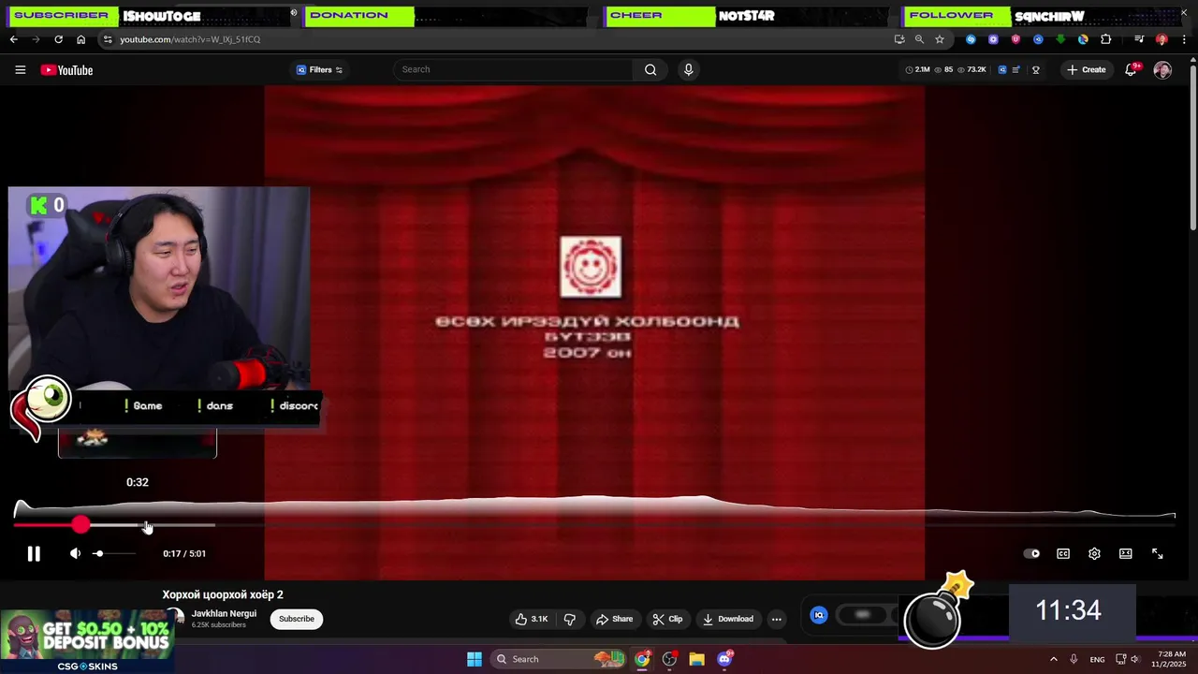Click the address bar URL
The image size is (1198, 674).
(190, 39)
